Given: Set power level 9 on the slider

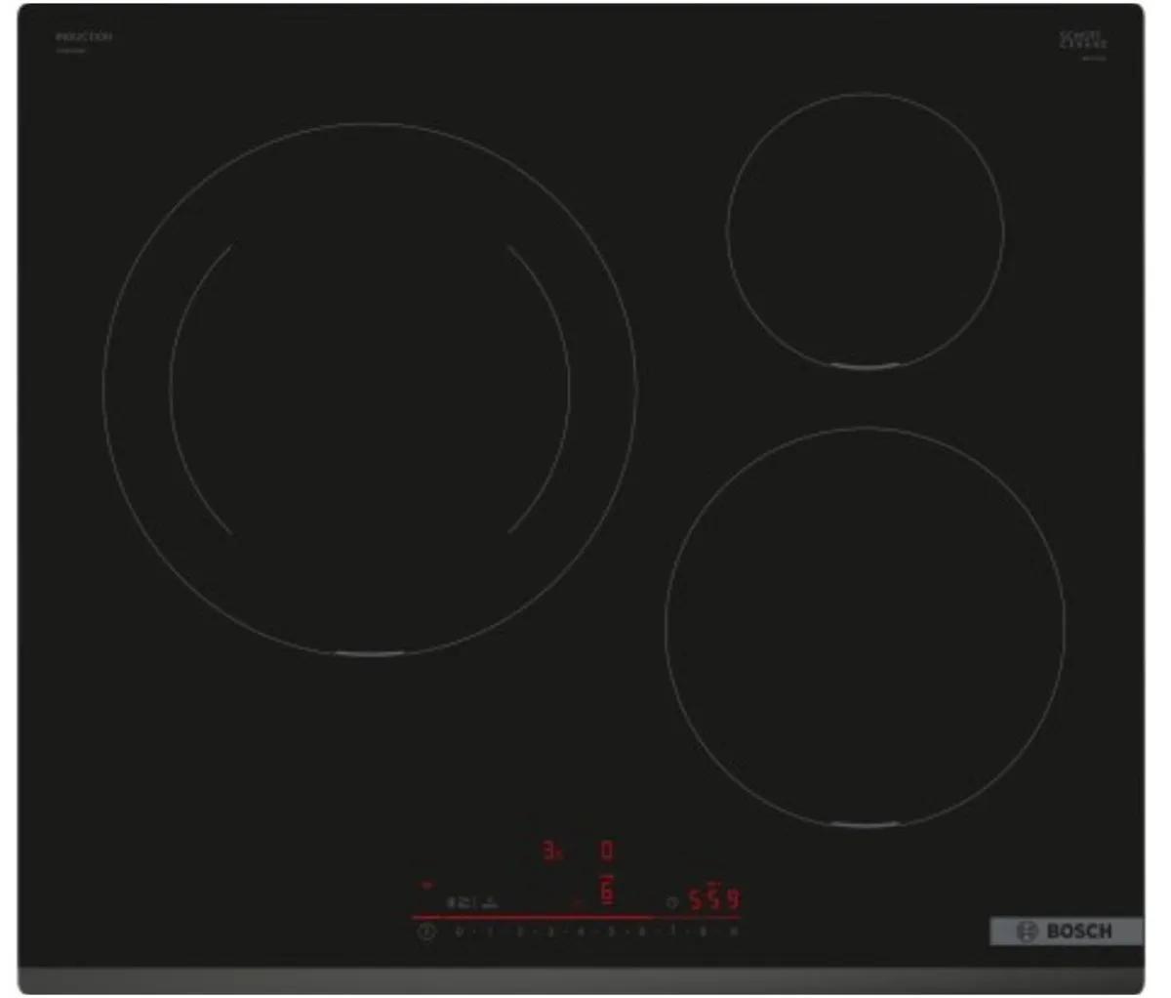Looking at the screenshot, I should [x=733, y=933].
